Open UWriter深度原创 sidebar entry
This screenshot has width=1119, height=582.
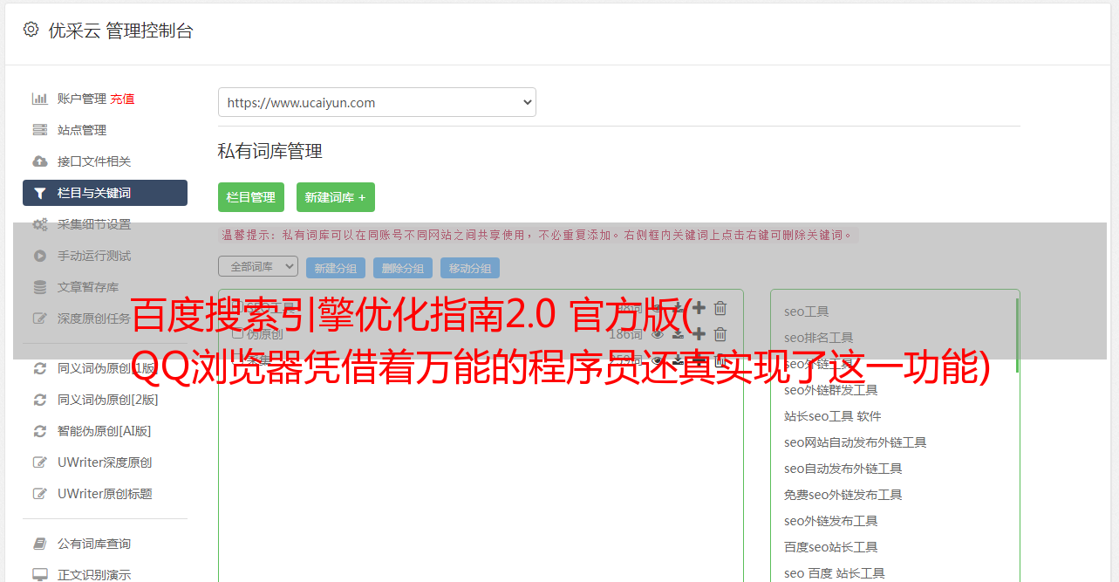105,462
